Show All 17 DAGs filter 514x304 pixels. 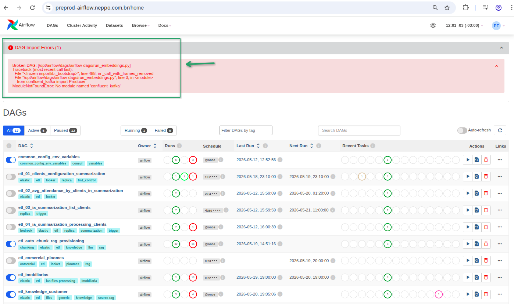coord(14,130)
